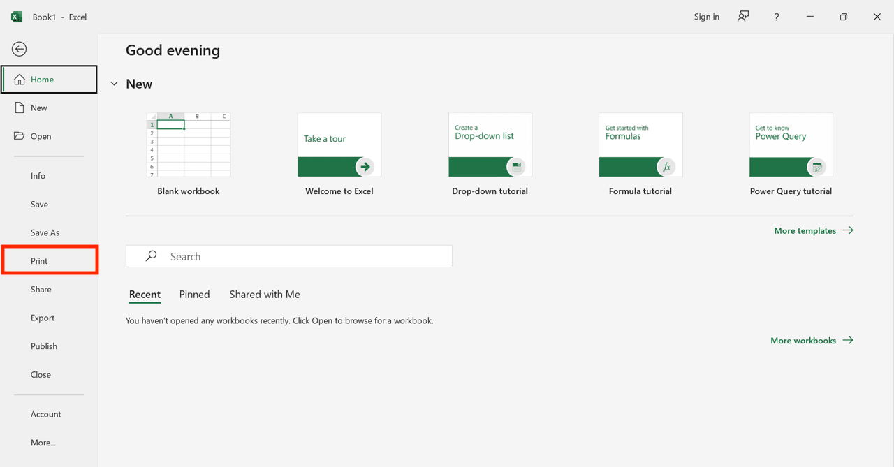The image size is (894, 467).
Task: Select Home in the sidebar
Action: pyautogui.click(x=49, y=80)
